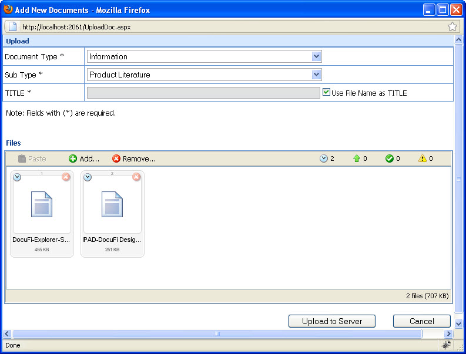Click the 'Note: Fields with (*) are required.' text
This screenshot has height=354, width=466.
tap(61, 113)
